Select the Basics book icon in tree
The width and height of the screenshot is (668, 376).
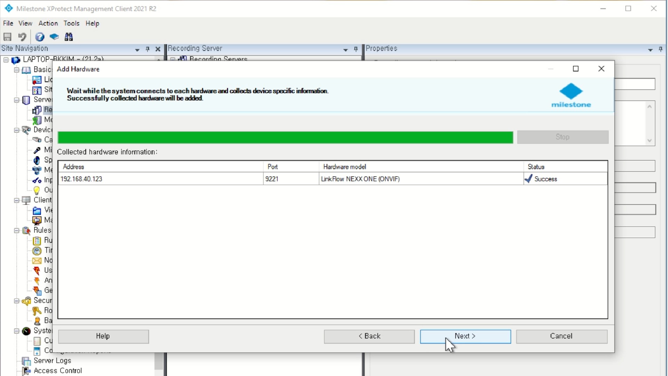point(26,70)
